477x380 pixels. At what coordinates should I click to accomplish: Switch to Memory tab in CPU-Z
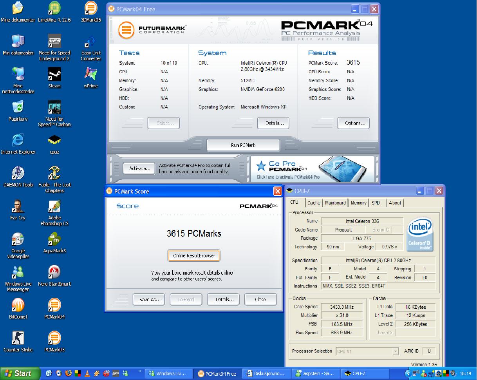click(x=358, y=203)
